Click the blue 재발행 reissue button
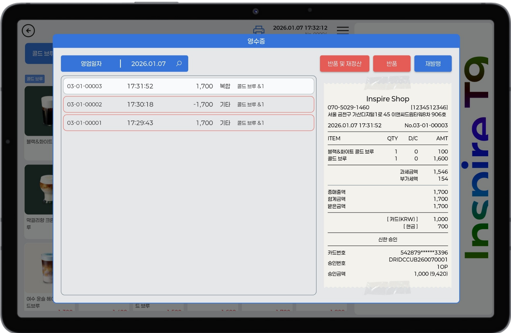The image size is (511, 333). 433,64
